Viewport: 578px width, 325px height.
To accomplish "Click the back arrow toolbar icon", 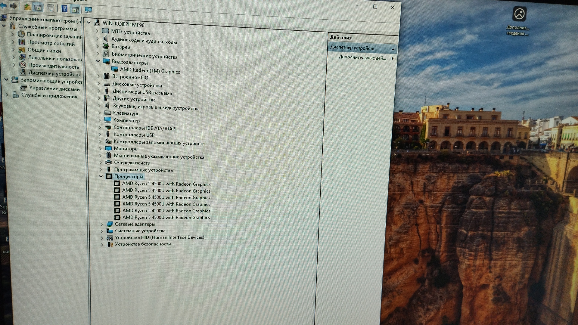I will (4, 6).
